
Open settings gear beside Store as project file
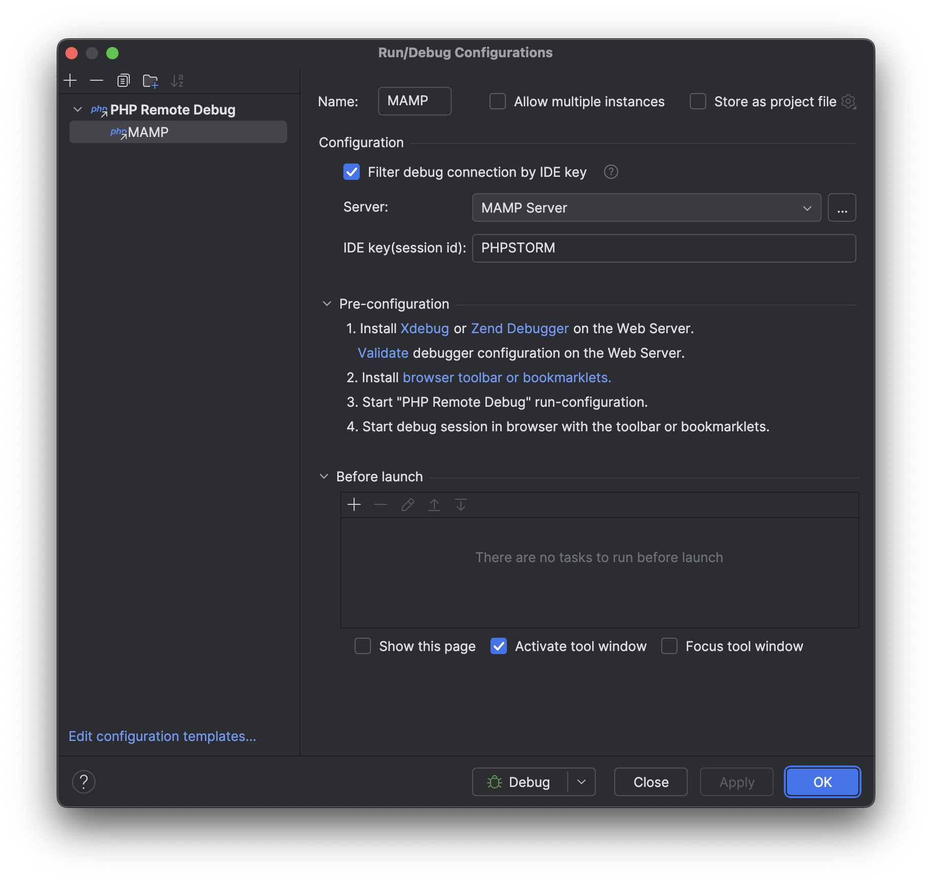click(849, 101)
